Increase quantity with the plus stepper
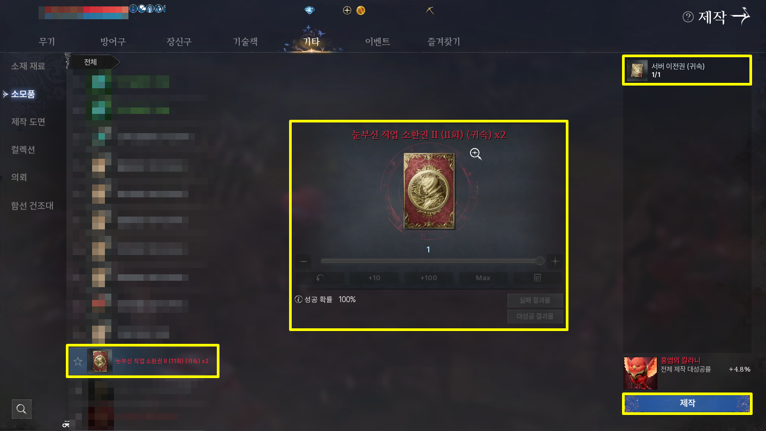The image size is (766, 431). 555,261
